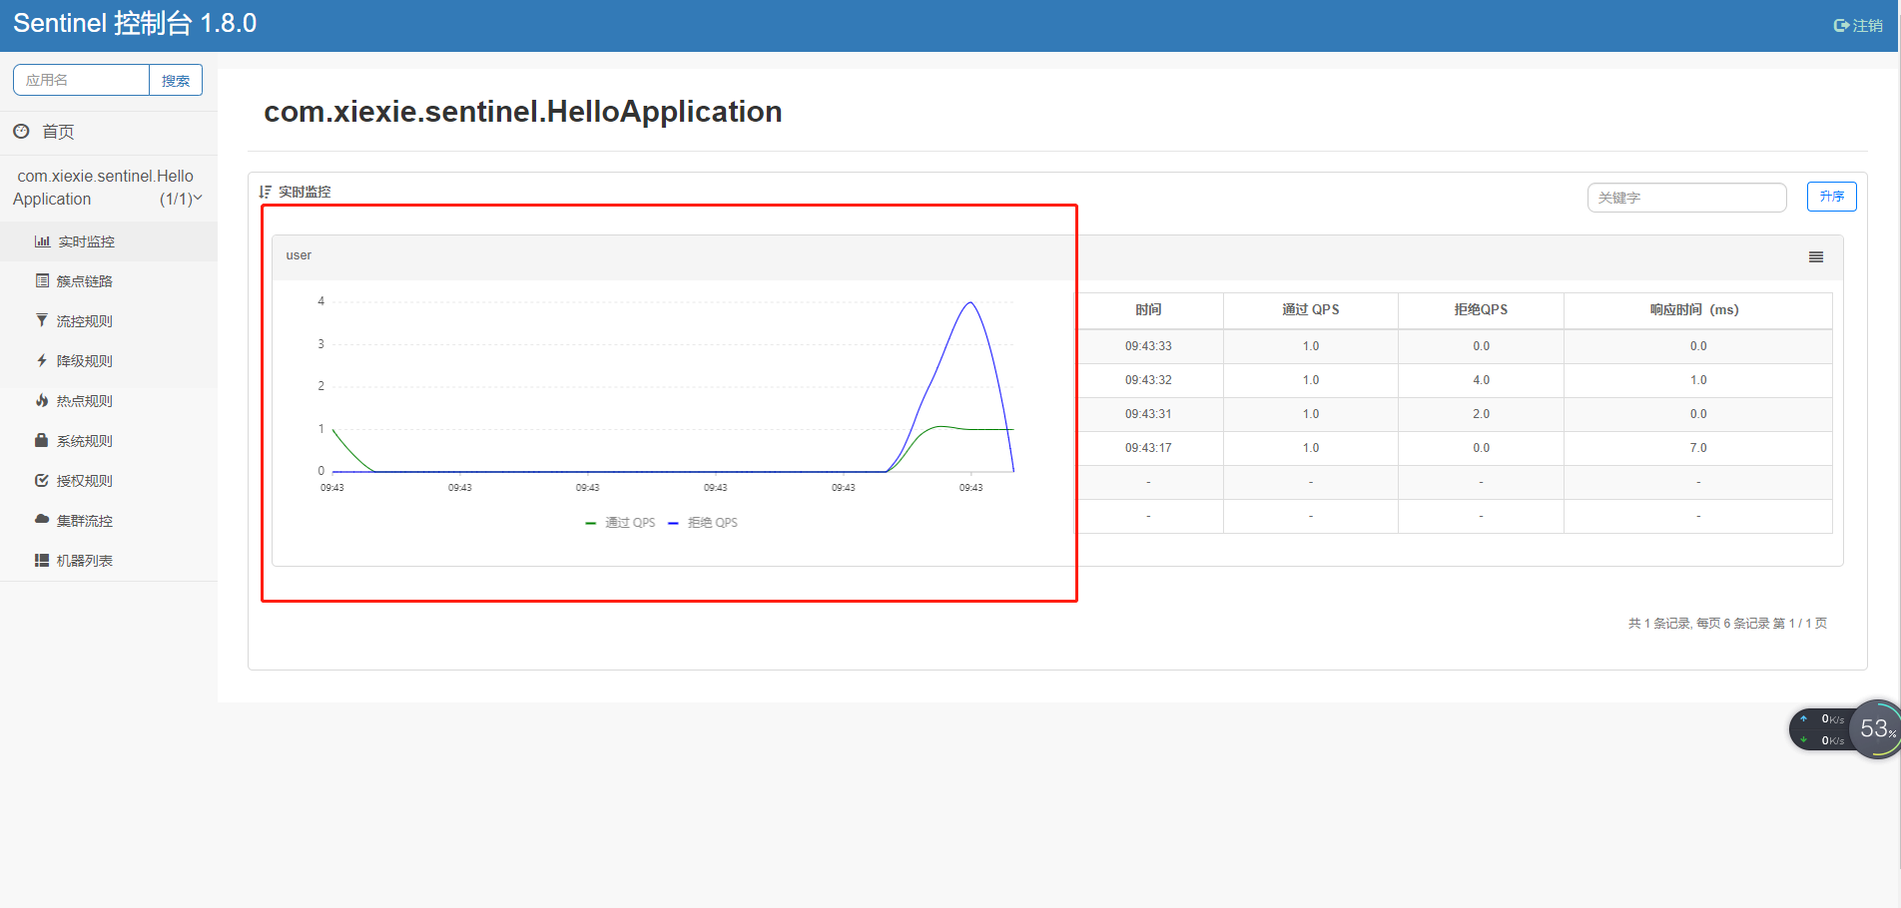Viewport: 1901px width, 908px height.
Task: Click the 系统规则 lock icon
Action: click(42, 440)
